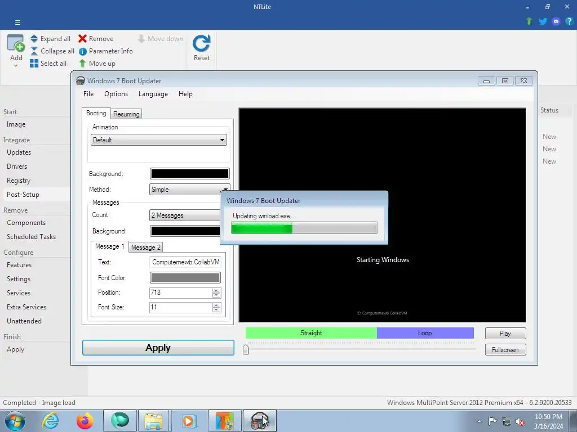Viewport: 577px width, 432px height.
Task: Select Apply under Finish in sidebar
Action: [15, 349]
